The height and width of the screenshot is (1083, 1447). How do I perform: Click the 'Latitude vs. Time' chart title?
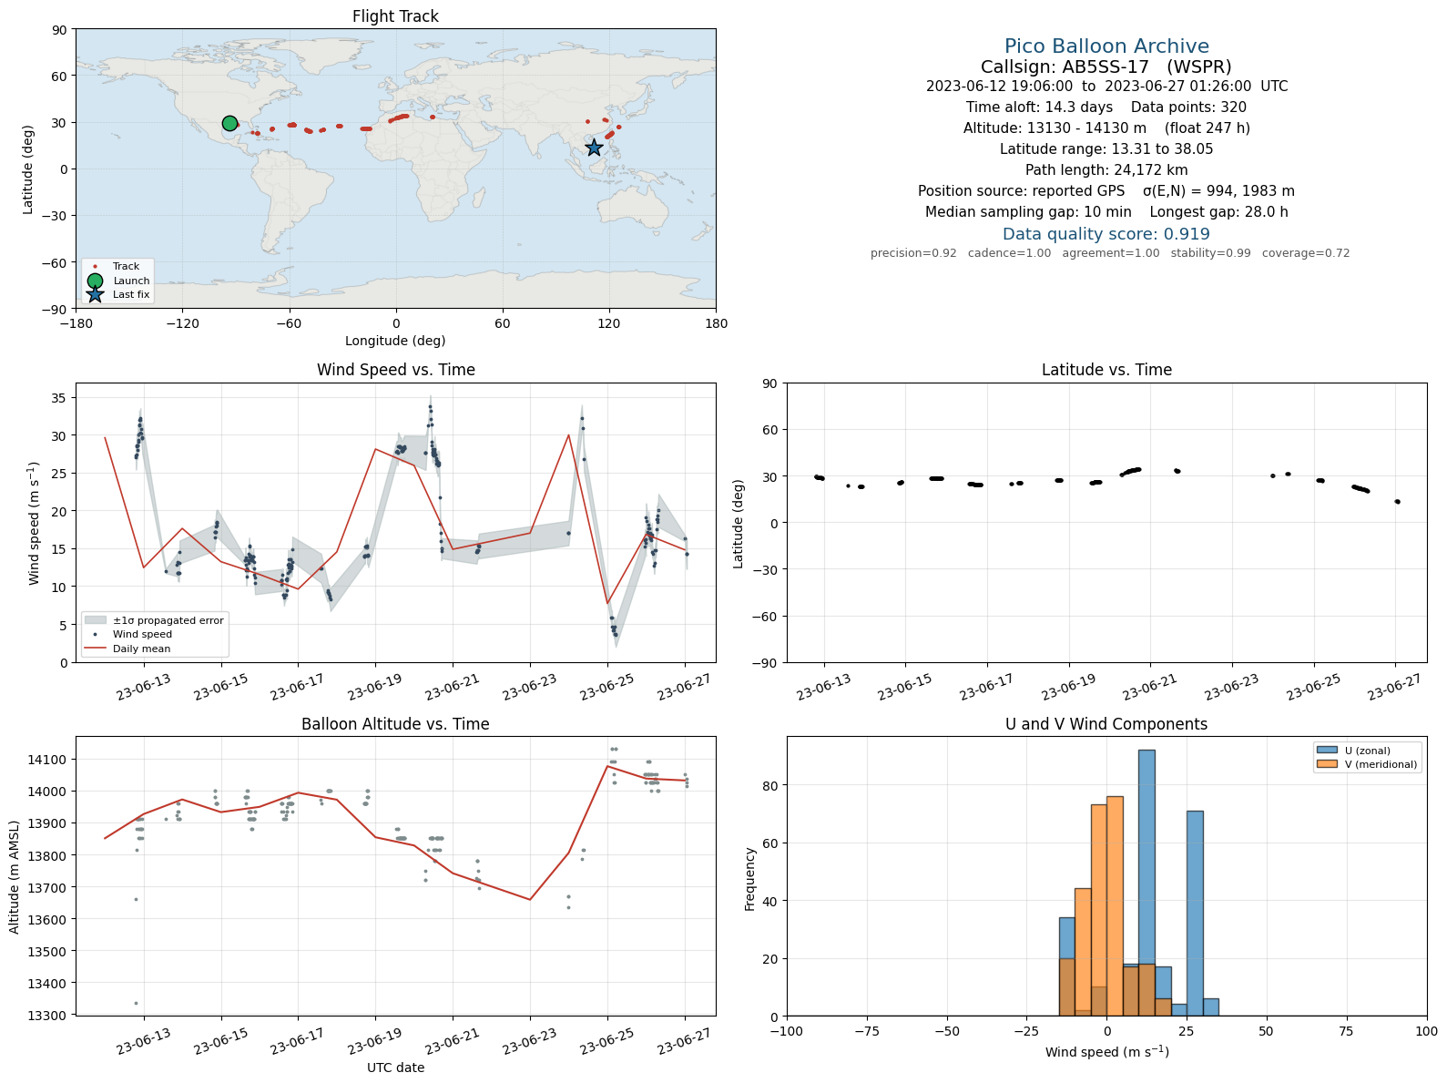[x=1106, y=370]
